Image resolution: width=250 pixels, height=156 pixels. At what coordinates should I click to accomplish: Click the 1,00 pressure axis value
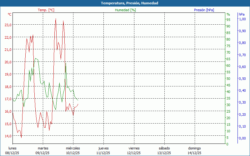click(242, 19)
